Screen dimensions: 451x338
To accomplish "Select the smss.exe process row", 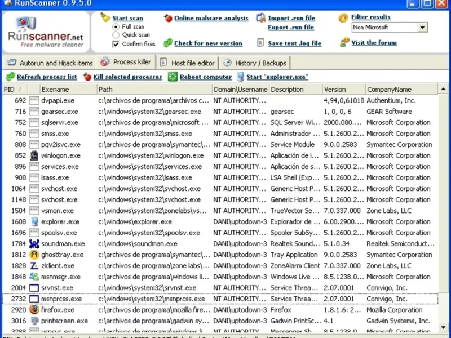I will tap(220, 134).
